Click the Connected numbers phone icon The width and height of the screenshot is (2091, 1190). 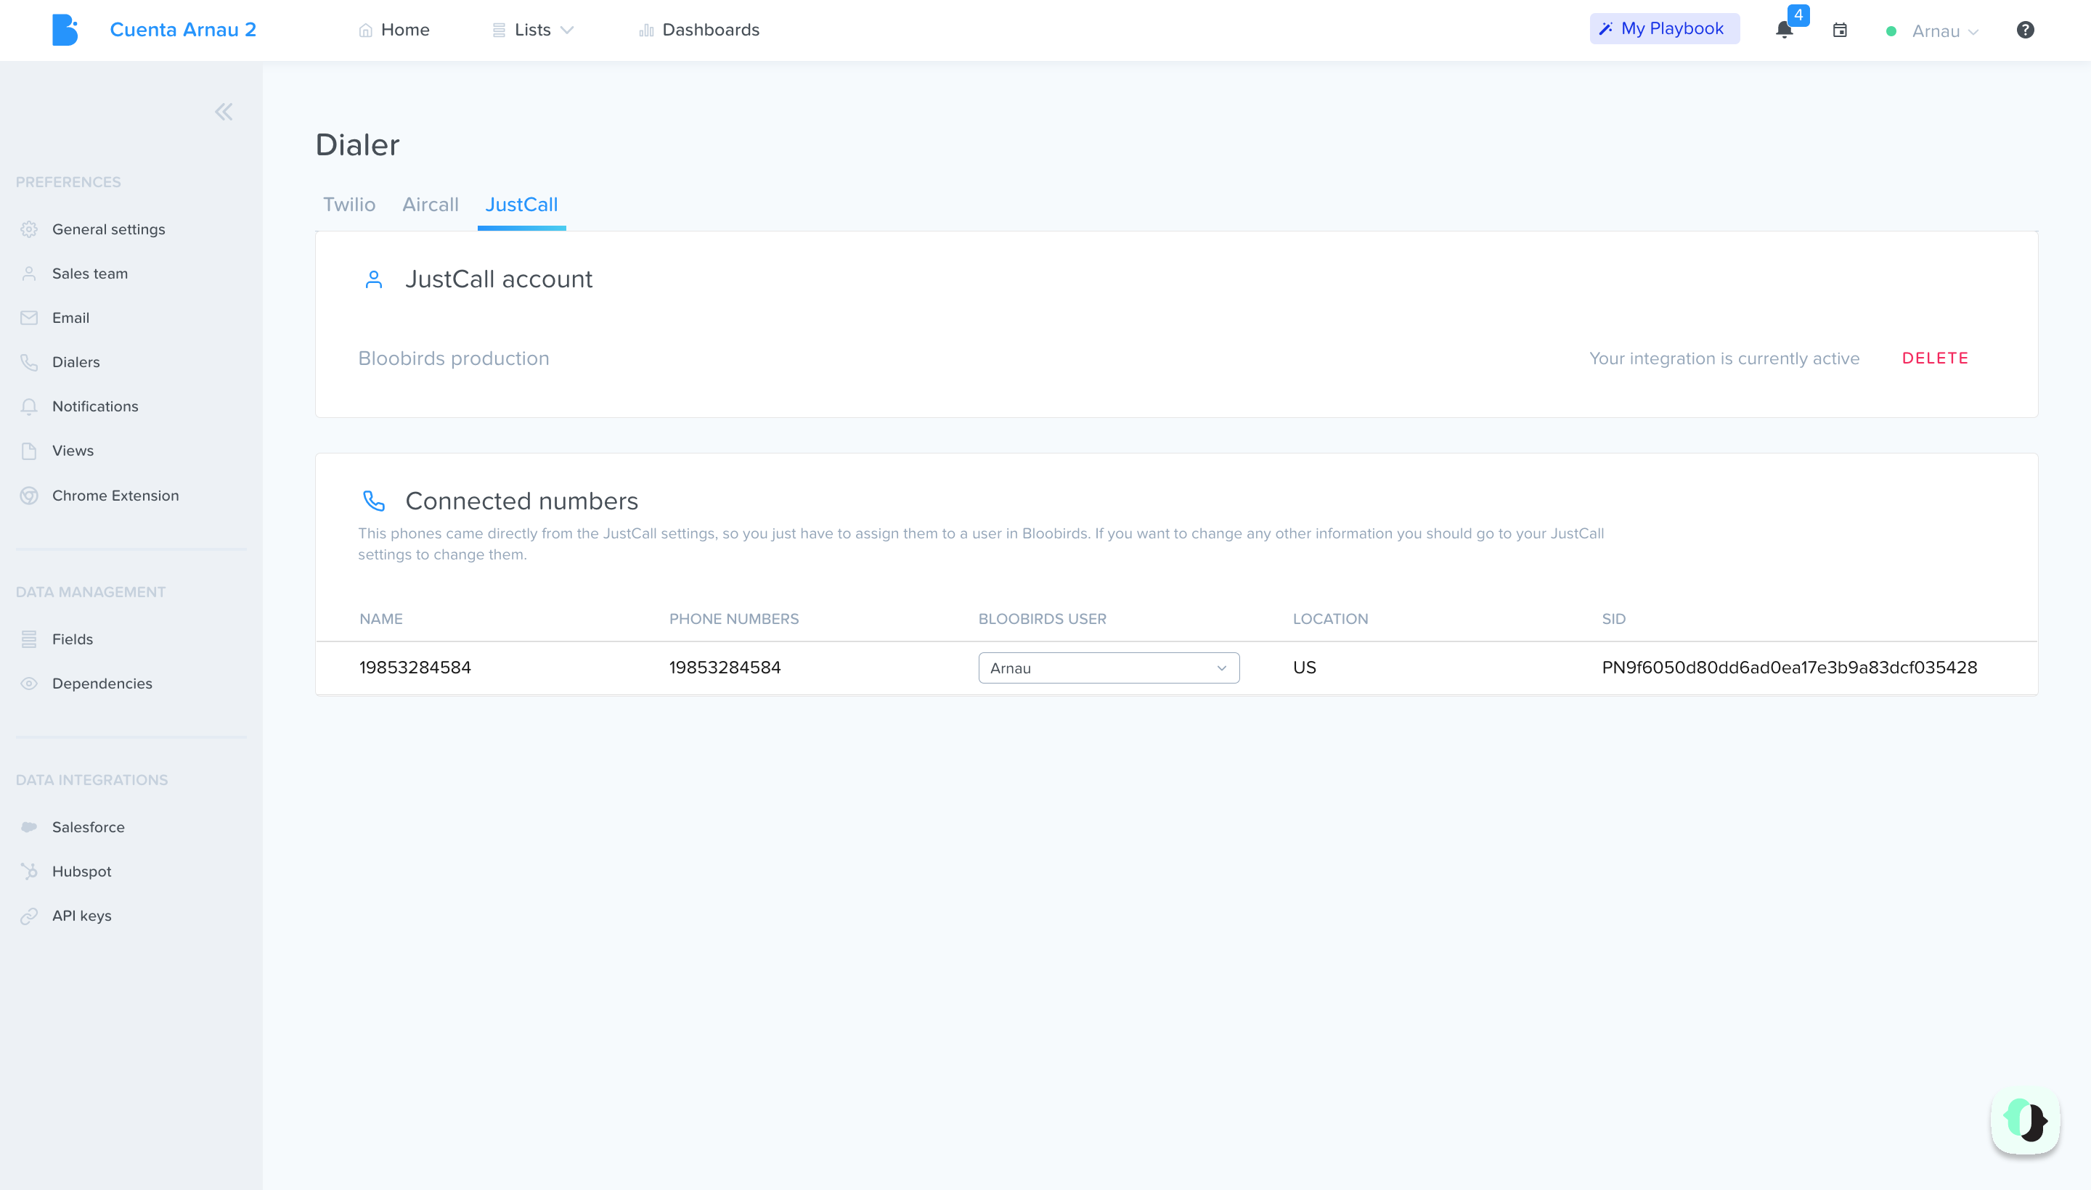(374, 501)
